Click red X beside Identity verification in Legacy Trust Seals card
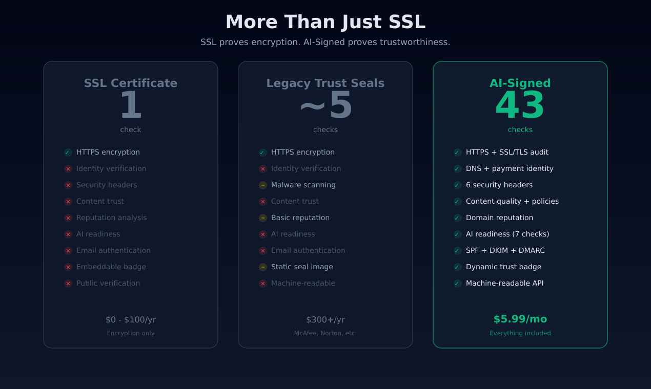The image size is (651, 389). [x=263, y=169]
